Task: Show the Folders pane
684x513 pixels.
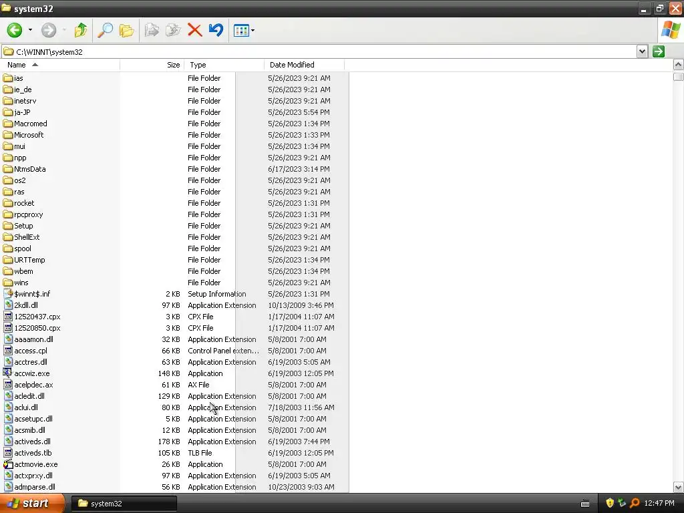Action: point(126,30)
